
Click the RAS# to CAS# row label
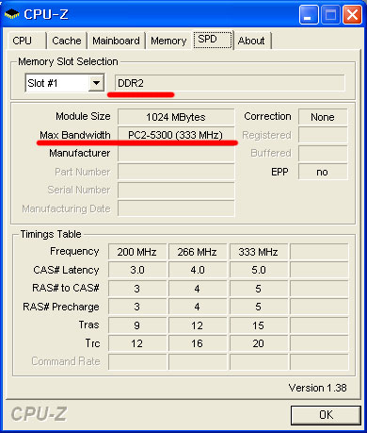pyautogui.click(x=66, y=288)
